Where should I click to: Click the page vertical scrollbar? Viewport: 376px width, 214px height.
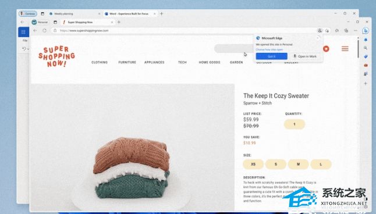[x=359, y=49]
